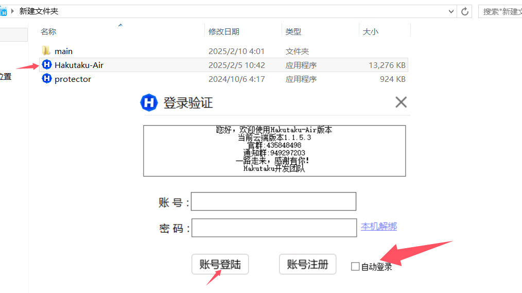Screen dimensions: 522x293
Task: Click the Hakutaku开发团队 line
Action: coord(274,168)
